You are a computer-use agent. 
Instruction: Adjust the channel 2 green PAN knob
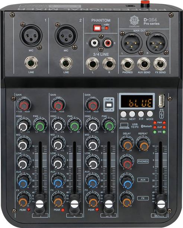click(x=75, y=126)
